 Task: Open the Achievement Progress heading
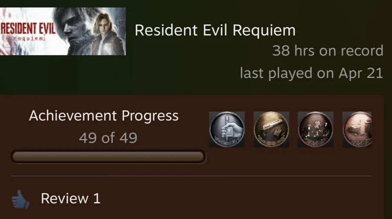[104, 116]
